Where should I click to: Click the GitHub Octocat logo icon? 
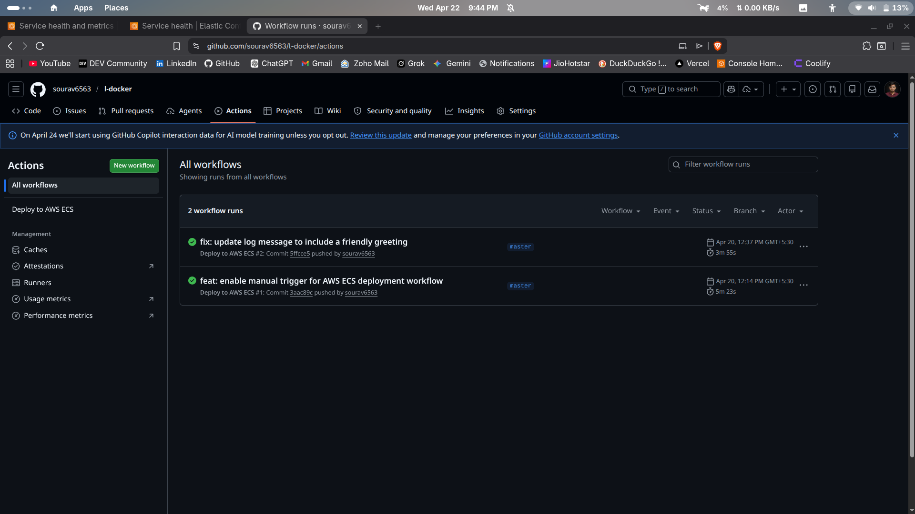click(x=38, y=89)
